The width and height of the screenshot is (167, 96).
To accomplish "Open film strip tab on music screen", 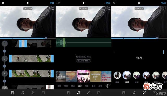I will click(68, 93).
